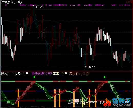Click the chart title 深发展A (日线)
This screenshot has width=133, height=108.
pos(12,2)
